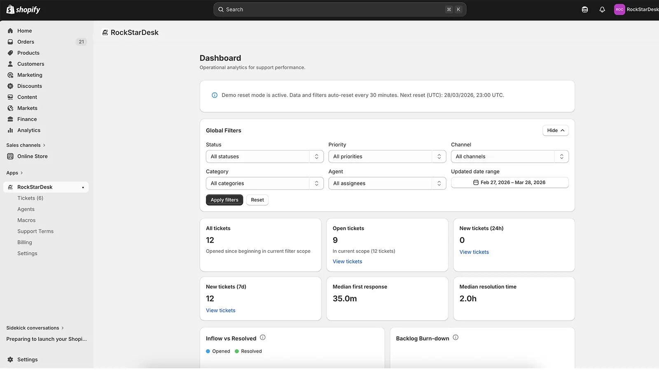
Task: Click View tickets under New tickets (24h)
Action: coord(474,252)
